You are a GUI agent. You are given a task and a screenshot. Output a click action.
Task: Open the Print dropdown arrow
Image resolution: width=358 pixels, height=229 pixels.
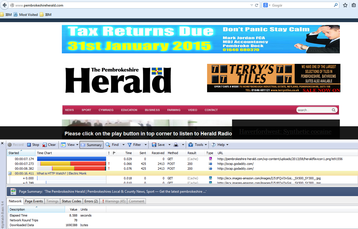pyautogui.click(x=183, y=145)
